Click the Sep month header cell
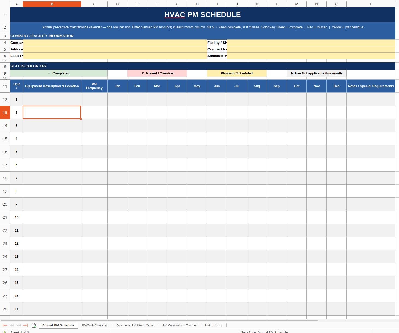The height and width of the screenshot is (333, 399). coord(277,86)
